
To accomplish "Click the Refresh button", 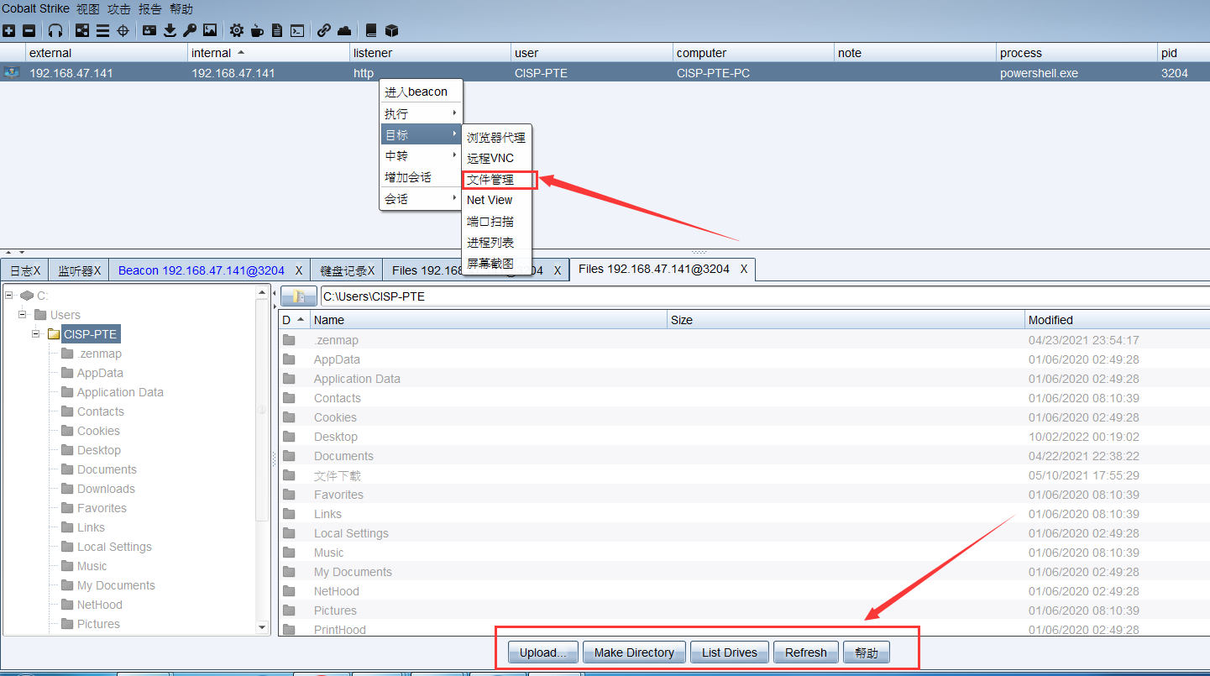I will point(806,652).
